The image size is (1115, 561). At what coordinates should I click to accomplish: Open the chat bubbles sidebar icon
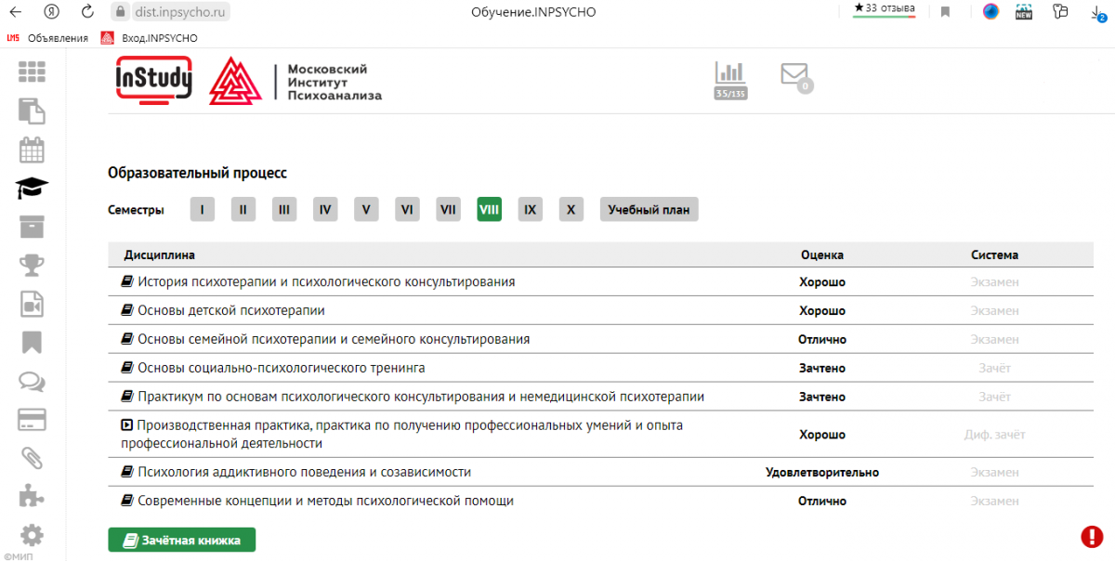tap(32, 381)
